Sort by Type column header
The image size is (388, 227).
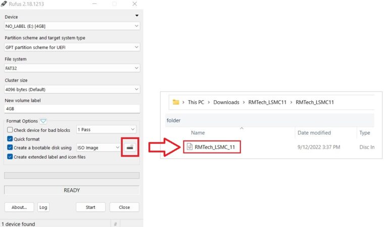coord(364,132)
